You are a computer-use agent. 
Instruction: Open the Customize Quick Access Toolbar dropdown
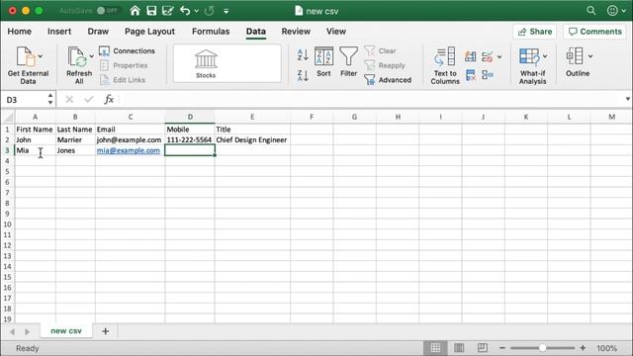tap(226, 11)
